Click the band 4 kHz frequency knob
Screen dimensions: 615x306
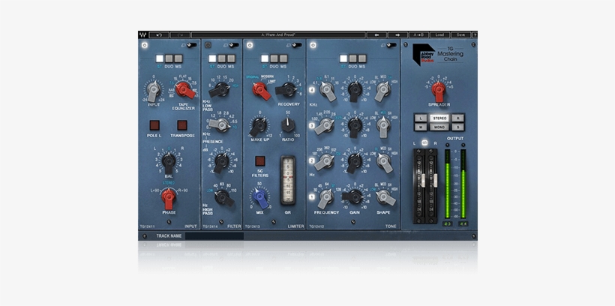point(327,90)
